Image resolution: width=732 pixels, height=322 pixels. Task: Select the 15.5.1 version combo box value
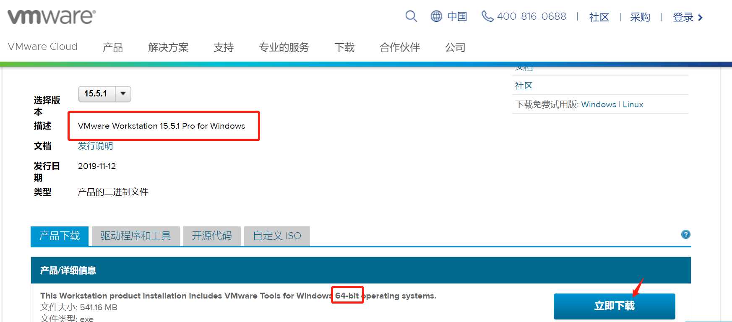96,93
